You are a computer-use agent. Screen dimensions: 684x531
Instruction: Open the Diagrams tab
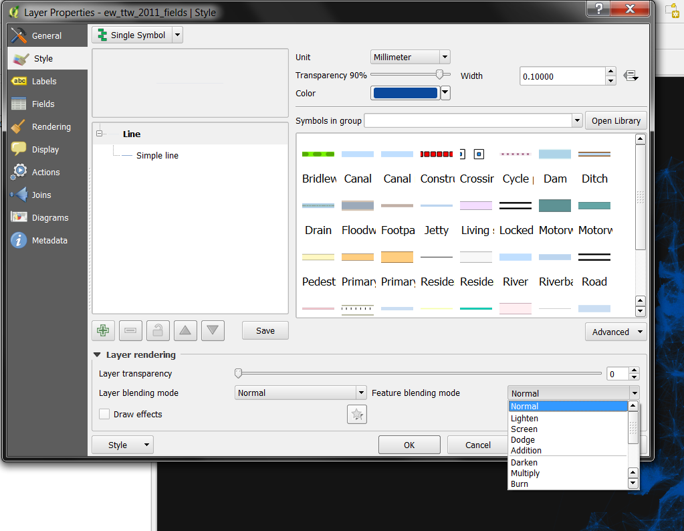(x=47, y=217)
